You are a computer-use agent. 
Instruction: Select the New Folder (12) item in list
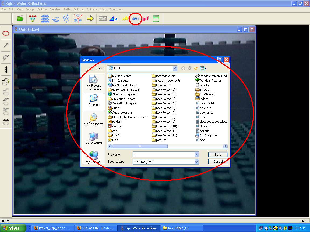164,135
